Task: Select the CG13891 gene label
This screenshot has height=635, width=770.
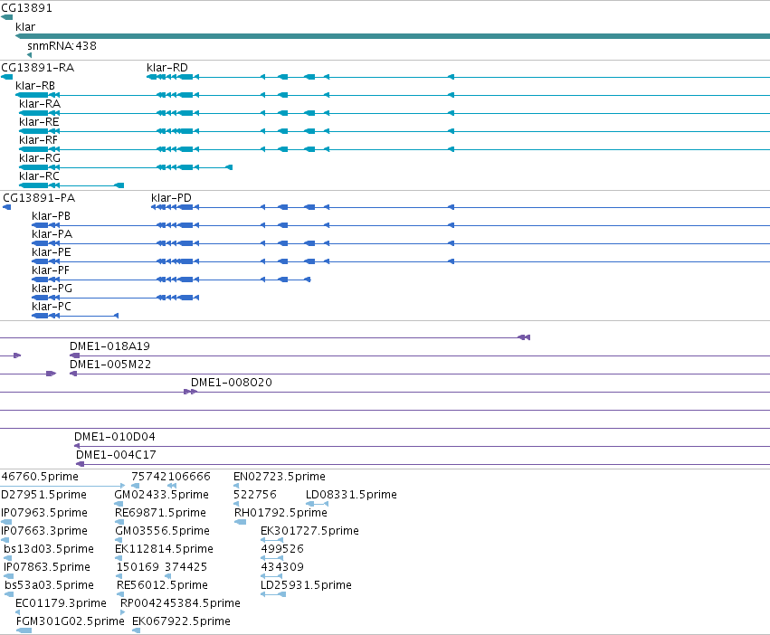Action: (26, 8)
